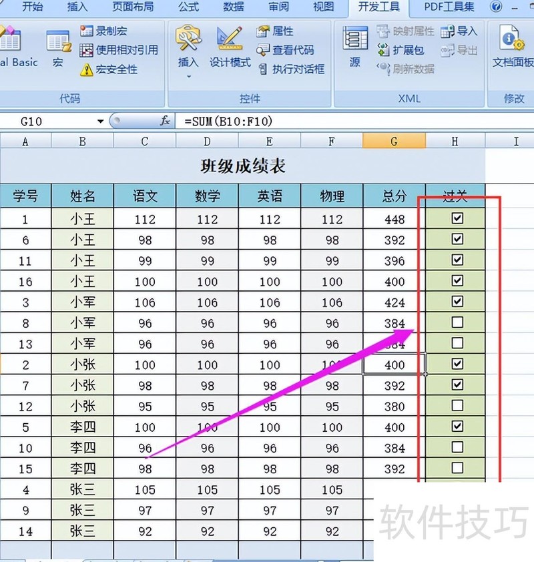
Task: Check 过关 checkbox for 学号 15
Action: (457, 468)
